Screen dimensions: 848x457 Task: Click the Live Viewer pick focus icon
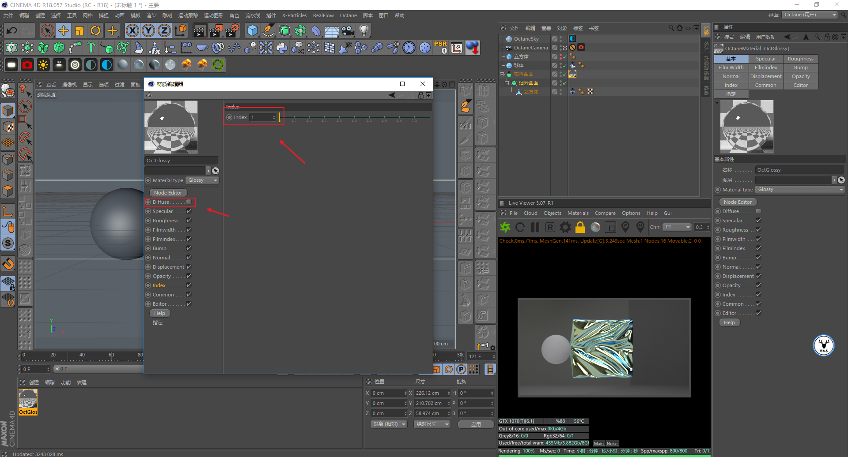click(625, 227)
